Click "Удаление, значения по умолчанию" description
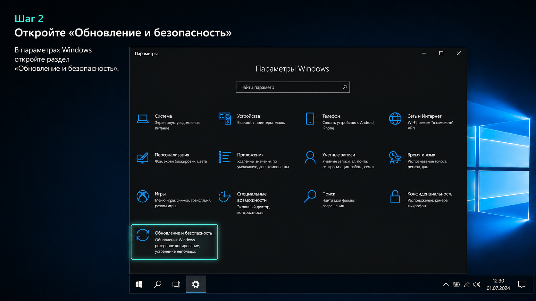The image size is (536, 301). click(x=263, y=164)
